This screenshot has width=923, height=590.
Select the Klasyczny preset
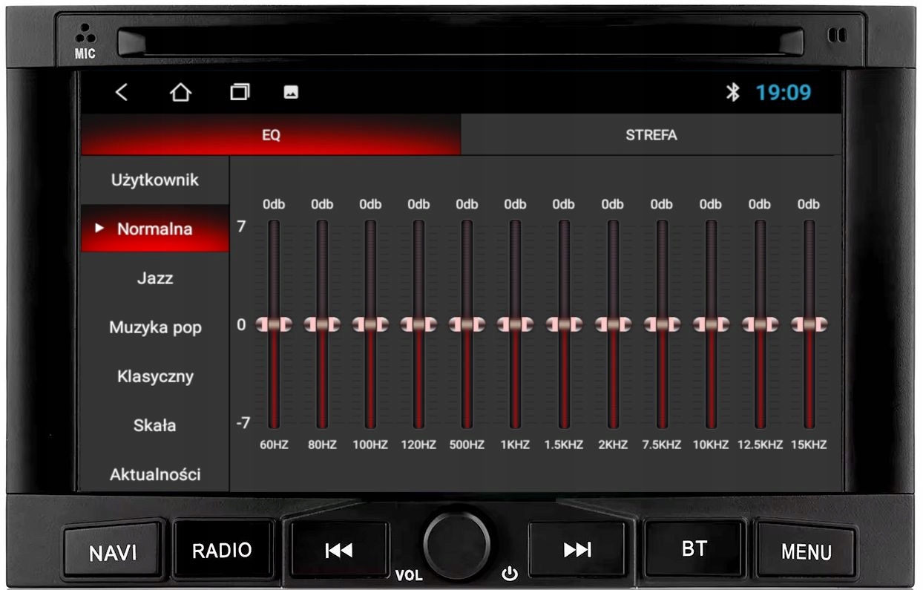click(155, 376)
